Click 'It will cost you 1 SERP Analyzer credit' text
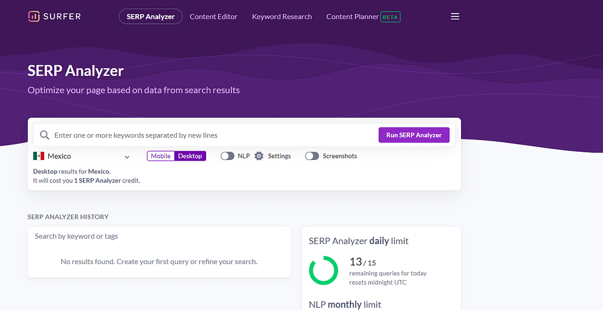Image resolution: width=603 pixels, height=310 pixels. click(87, 181)
